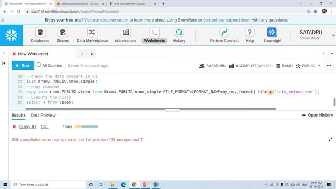This screenshot has height=189, width=336.
Task: Open a new browser tab
Action: tap(163, 4)
